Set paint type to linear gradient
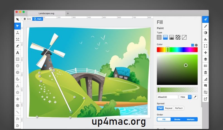 click(x=165, y=37)
